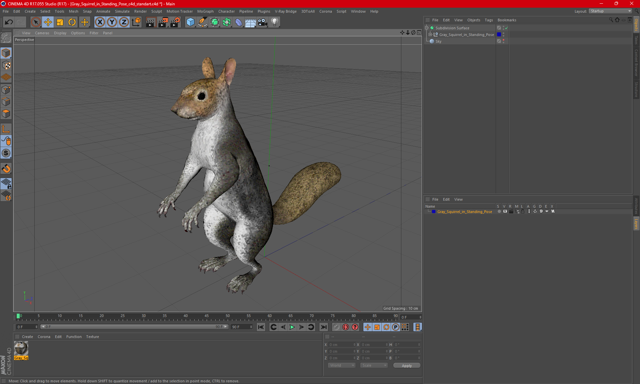Click the Apply button

coord(407,366)
